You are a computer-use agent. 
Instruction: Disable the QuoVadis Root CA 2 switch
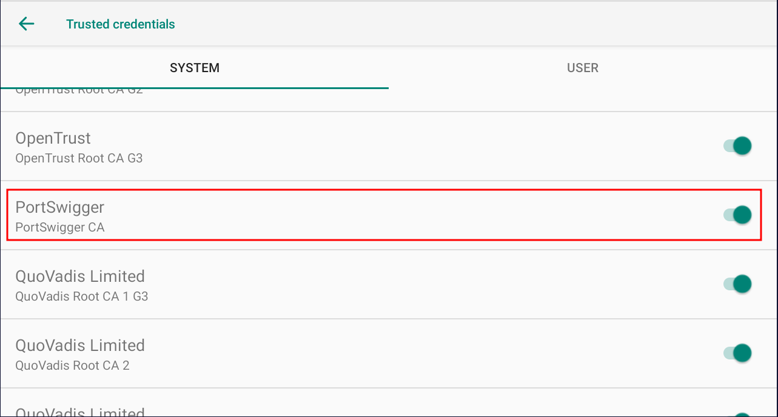pos(738,353)
